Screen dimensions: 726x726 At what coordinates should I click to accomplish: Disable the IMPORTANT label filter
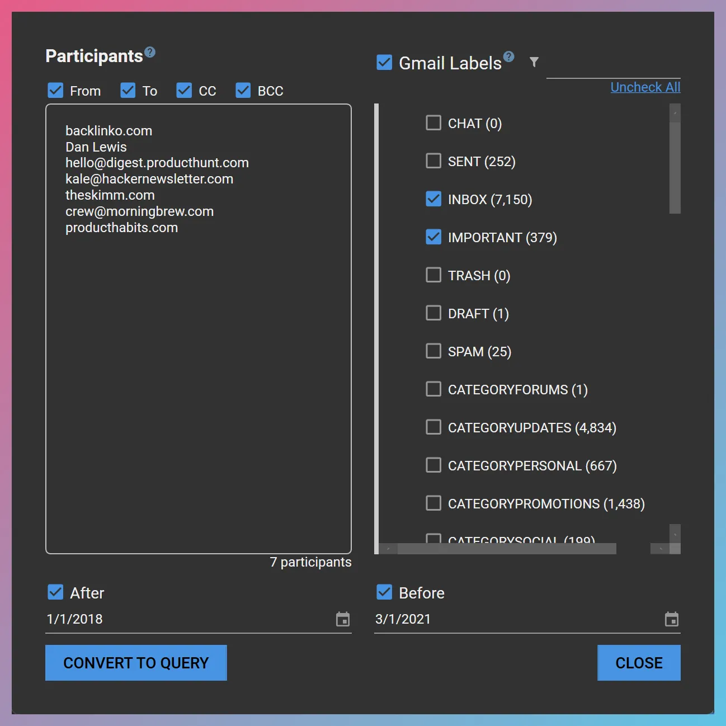tap(433, 237)
